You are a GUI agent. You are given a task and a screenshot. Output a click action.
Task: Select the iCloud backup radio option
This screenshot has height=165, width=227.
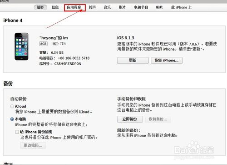(x=12, y=106)
